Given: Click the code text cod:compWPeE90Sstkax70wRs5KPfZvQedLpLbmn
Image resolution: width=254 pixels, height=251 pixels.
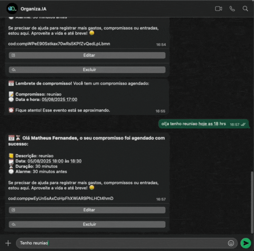Looking at the screenshot, I should [59, 44].
